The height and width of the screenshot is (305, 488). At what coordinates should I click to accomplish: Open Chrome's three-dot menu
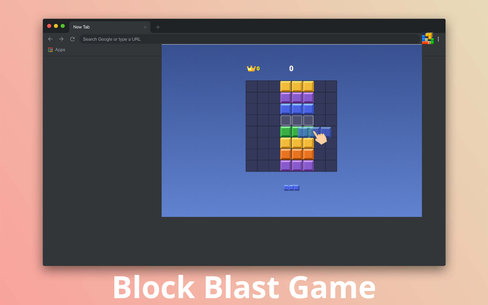point(438,39)
